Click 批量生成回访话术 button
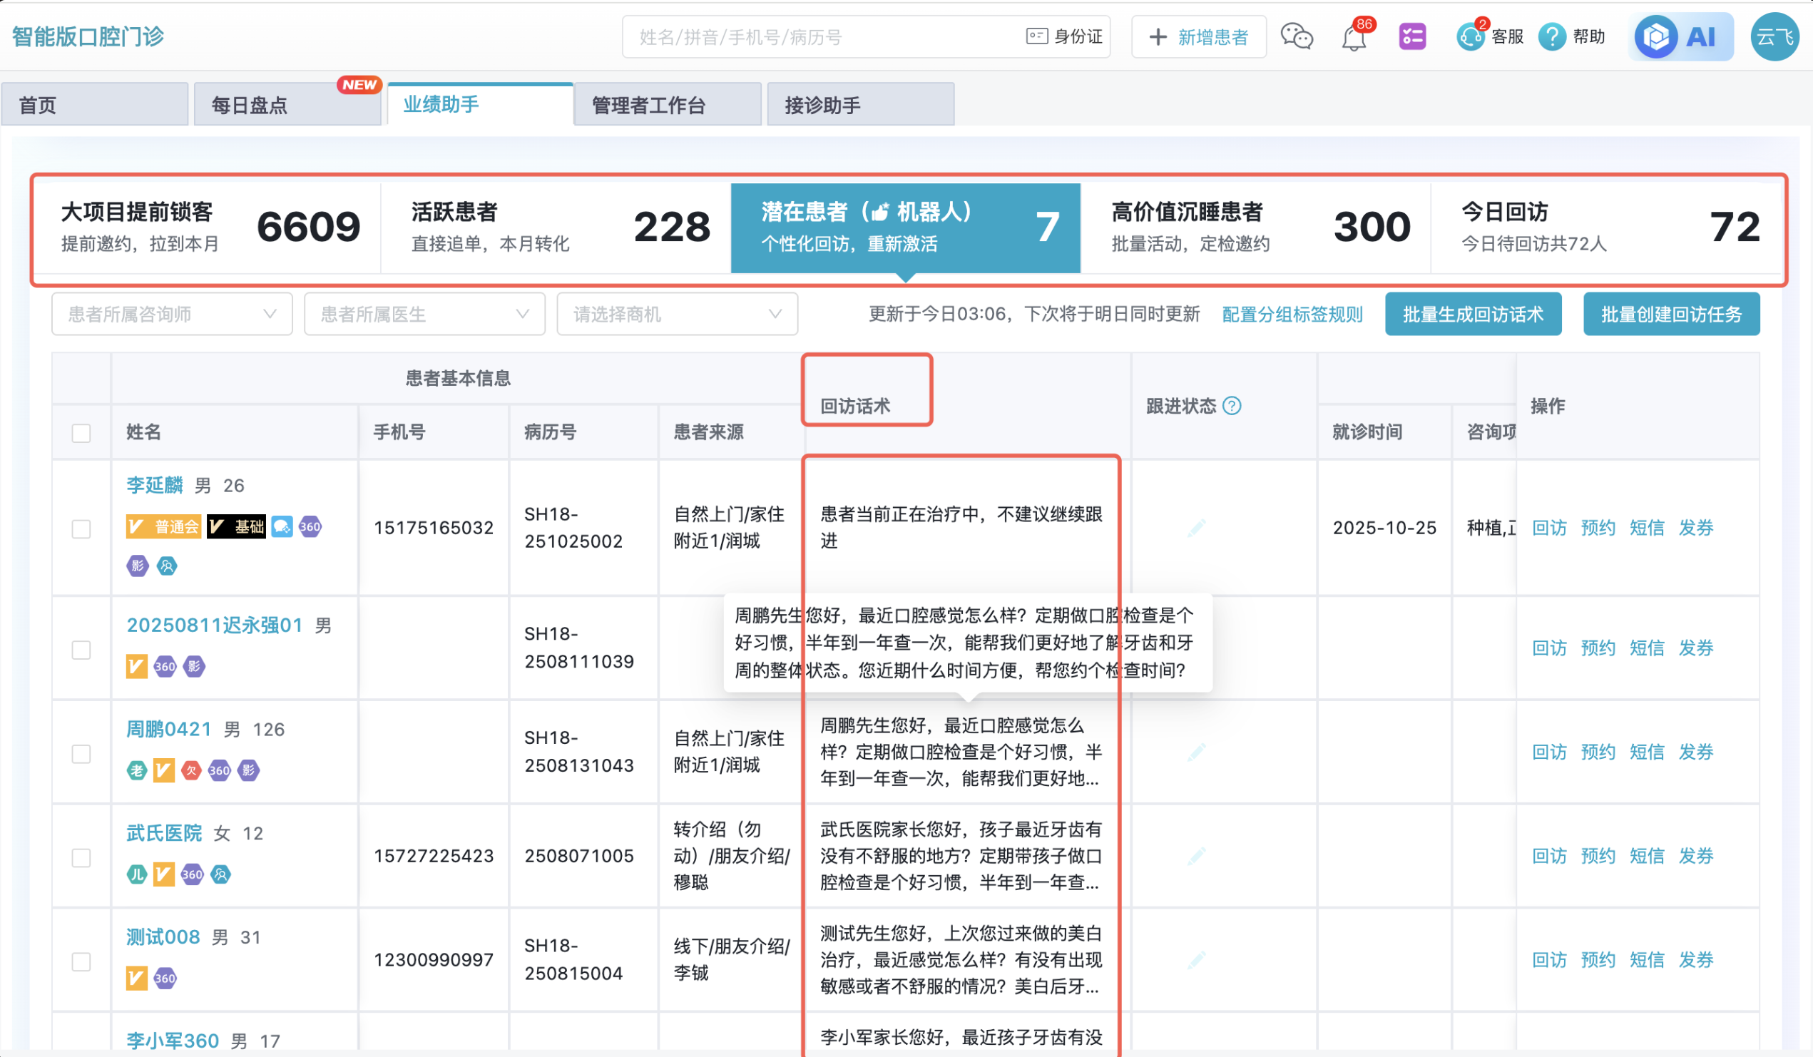The width and height of the screenshot is (1813, 1057). (1473, 314)
